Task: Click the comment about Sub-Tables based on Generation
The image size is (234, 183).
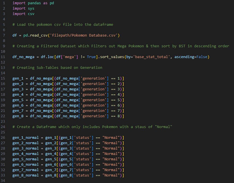Action: point(57,68)
